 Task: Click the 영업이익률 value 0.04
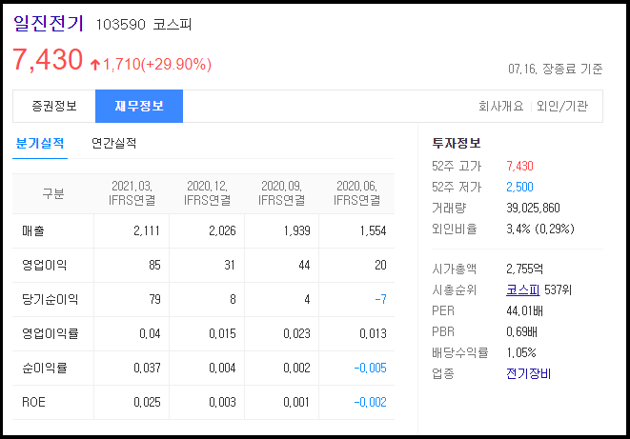(x=150, y=334)
